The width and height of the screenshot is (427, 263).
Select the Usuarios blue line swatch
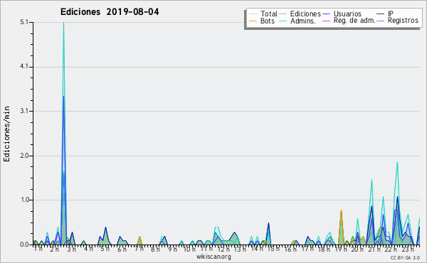[x=326, y=14]
